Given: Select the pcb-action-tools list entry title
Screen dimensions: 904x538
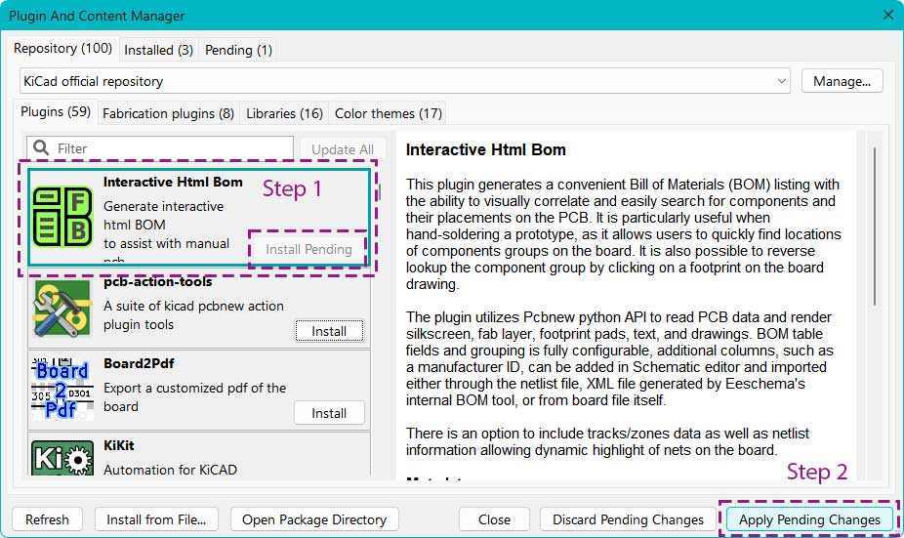Looking at the screenshot, I should pos(157,281).
